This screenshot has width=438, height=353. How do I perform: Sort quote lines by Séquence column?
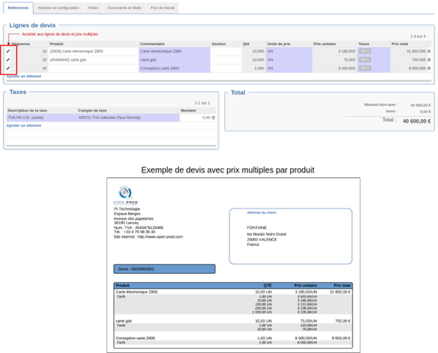(21, 44)
